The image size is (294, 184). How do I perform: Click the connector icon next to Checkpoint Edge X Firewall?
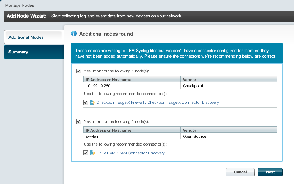tap(92, 102)
